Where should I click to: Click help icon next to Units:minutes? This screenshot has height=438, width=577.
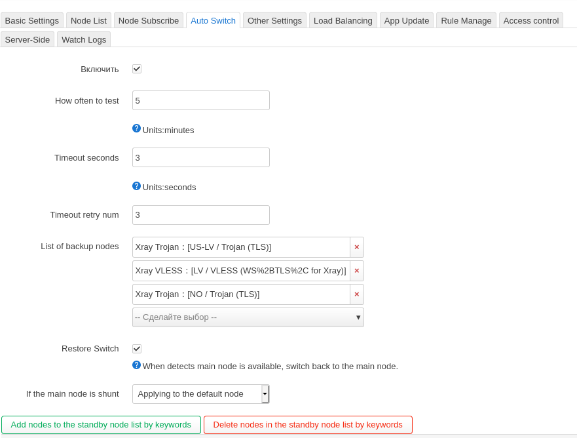[136, 129]
